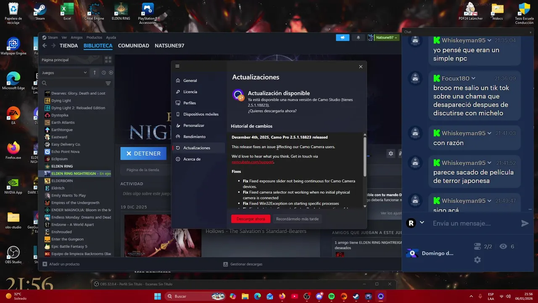The width and height of the screenshot is (538, 303).
Task: Expand the chat identity dropdown chevron
Action: pos(422,223)
